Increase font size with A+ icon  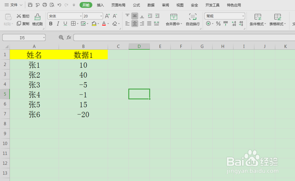click(107, 16)
